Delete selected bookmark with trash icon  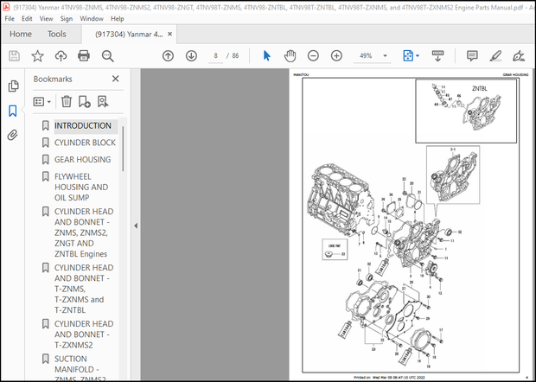(x=67, y=101)
